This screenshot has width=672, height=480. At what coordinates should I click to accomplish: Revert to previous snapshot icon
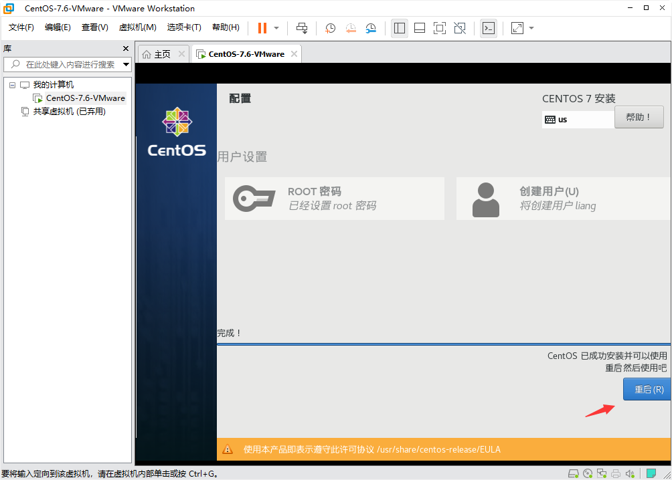pos(351,28)
